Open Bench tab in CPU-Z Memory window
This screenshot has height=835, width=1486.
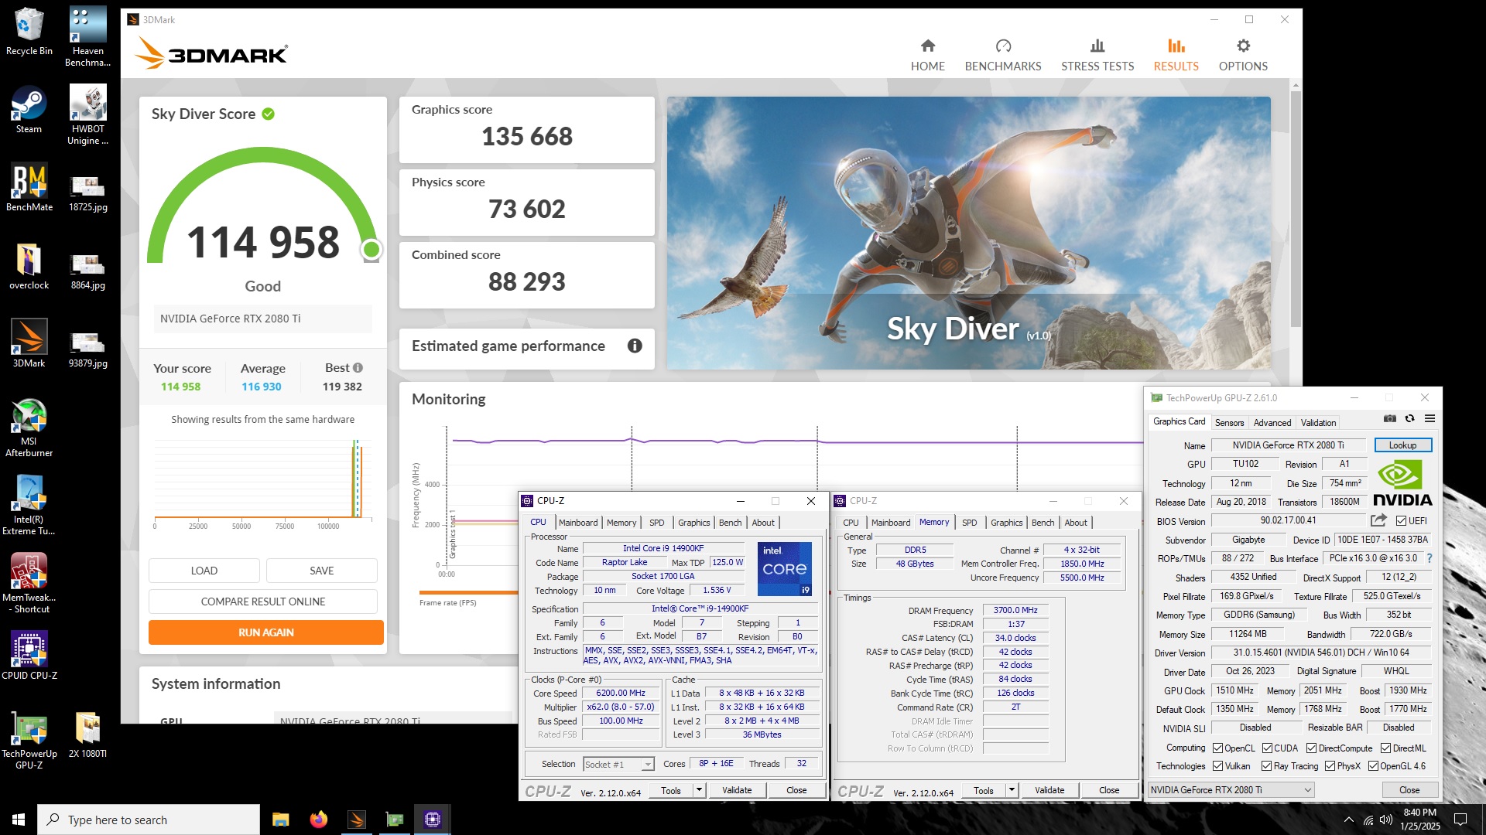(1043, 523)
